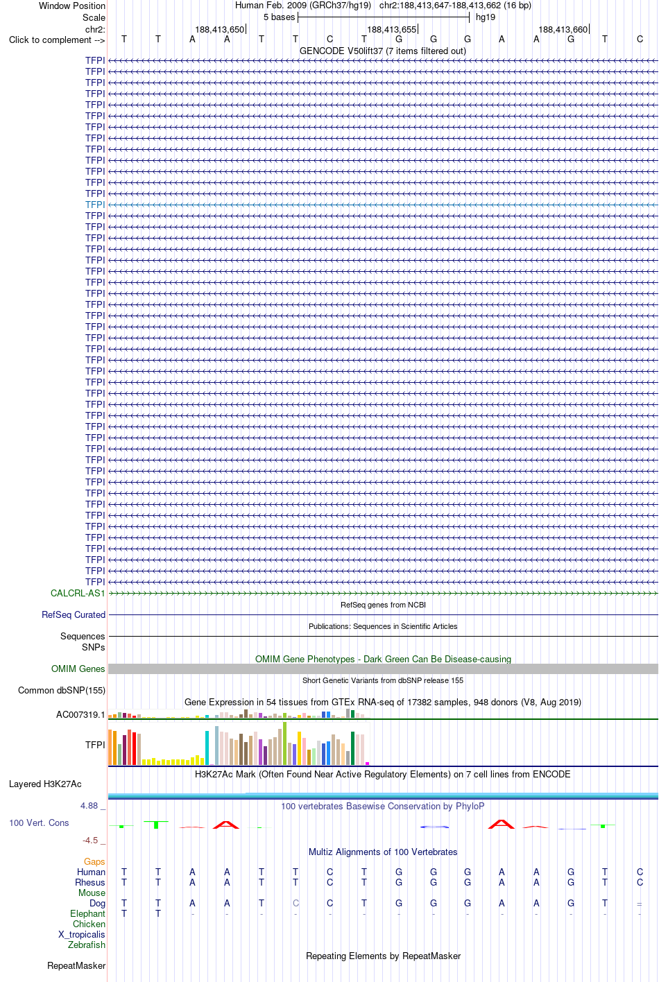
Task: Click the TFPI label beside the GTEx bar chart
Action: tap(95, 745)
